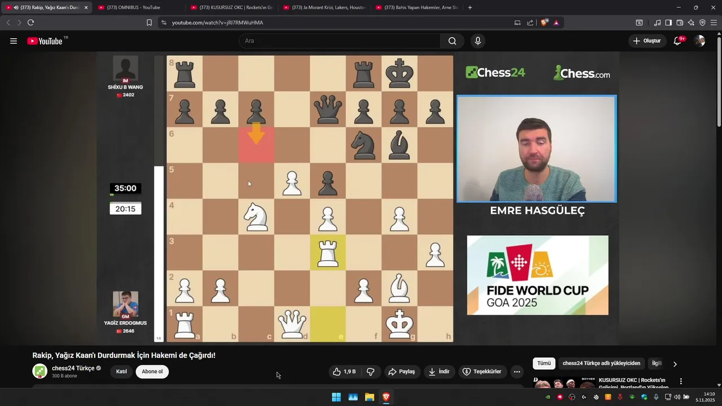Switch to the KURSUSUZ OKC Rockets tab
The width and height of the screenshot is (722, 406).
click(231, 7)
